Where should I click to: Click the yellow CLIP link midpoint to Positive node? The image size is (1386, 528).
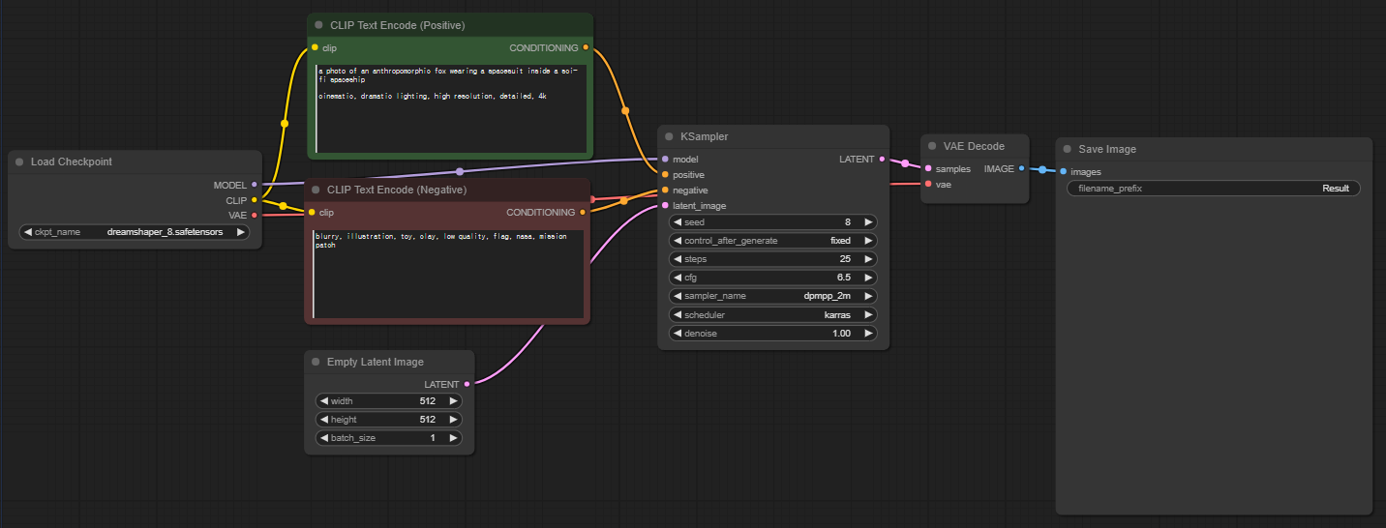click(285, 123)
